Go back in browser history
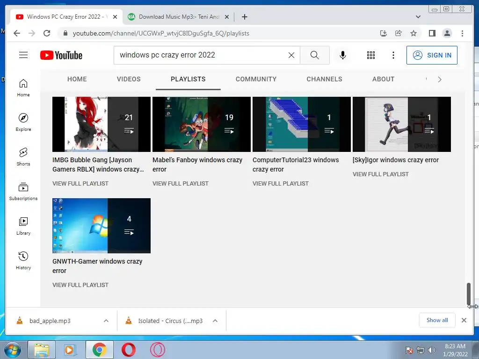Image resolution: width=479 pixels, height=359 pixels. (x=17, y=33)
